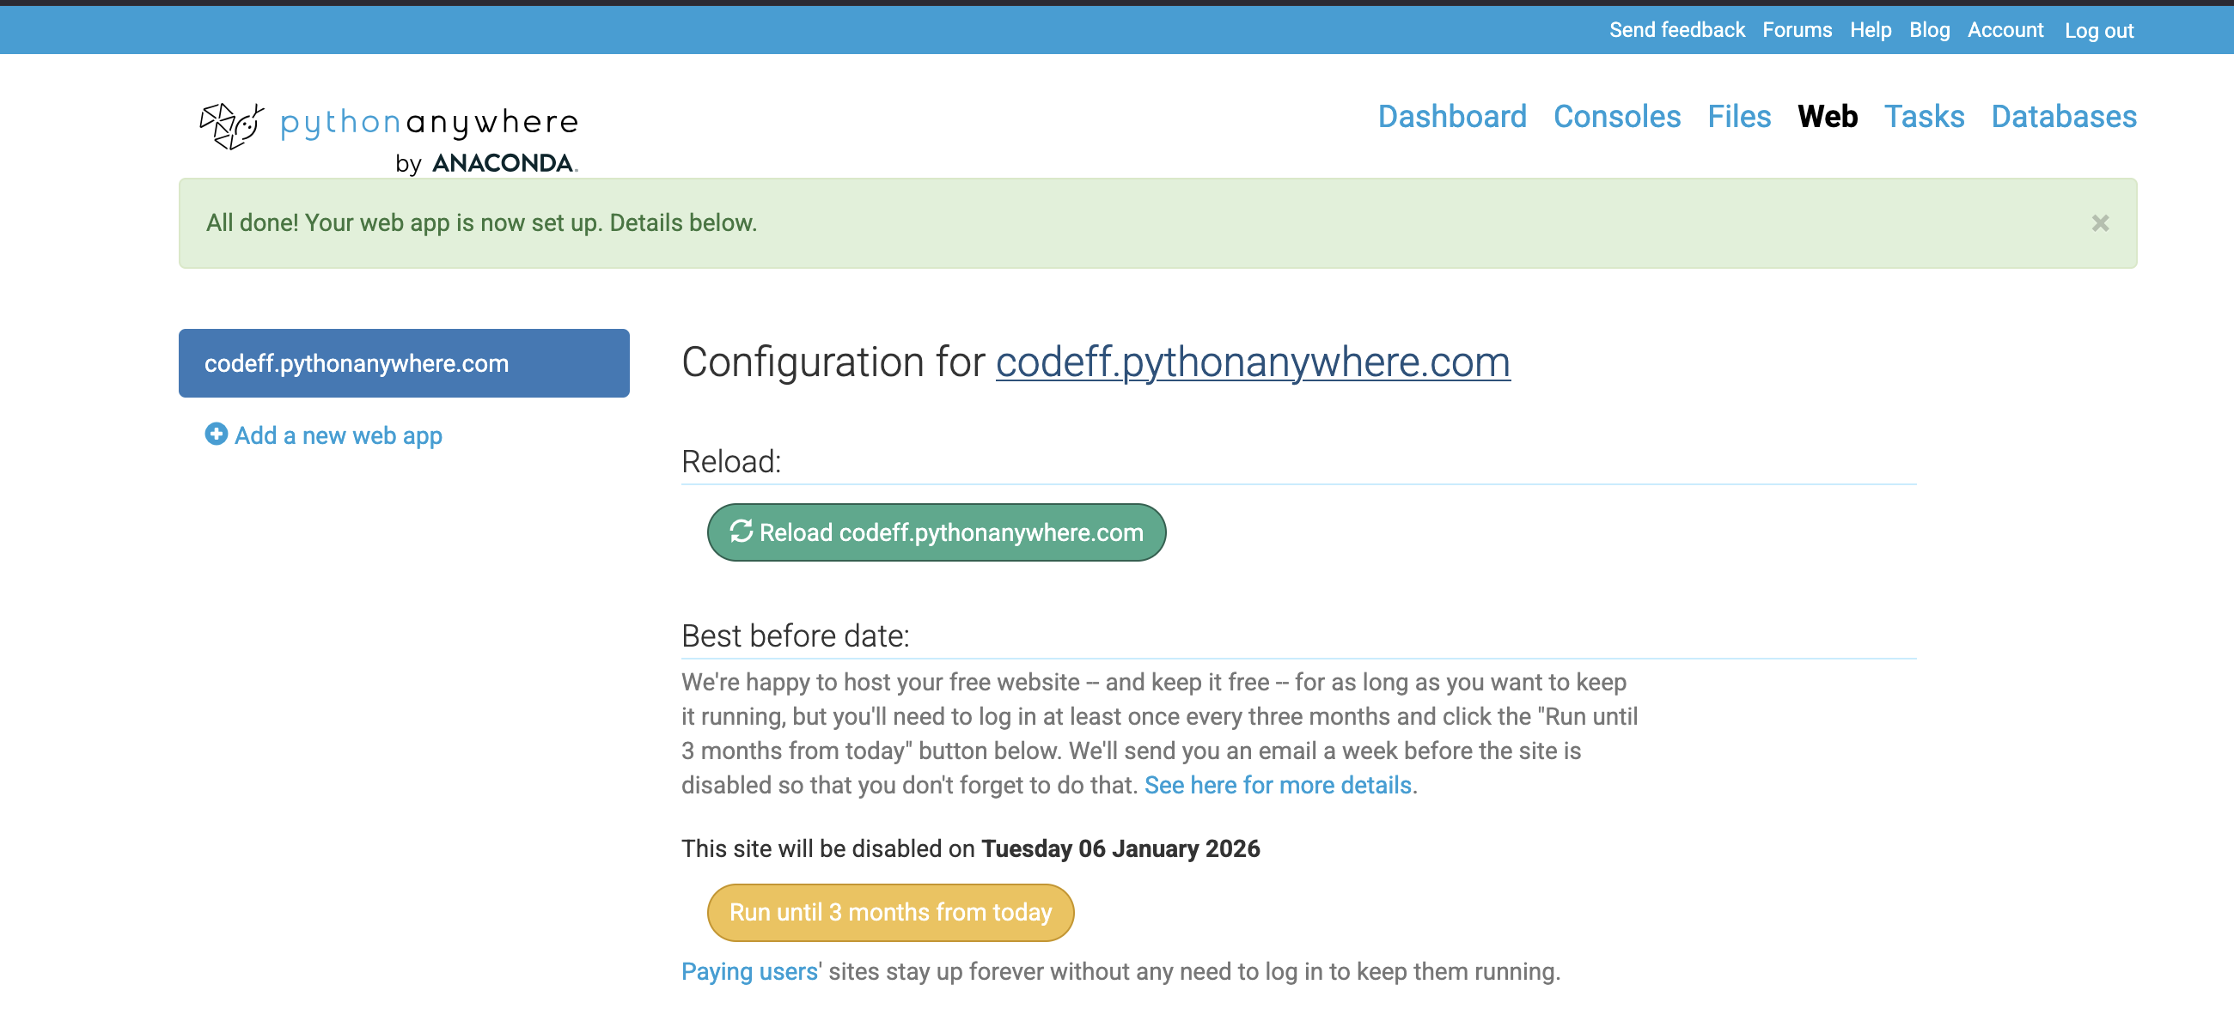Viewport: 2234px width, 1015px height.
Task: Log out of PythonAnywhere
Action: (x=2098, y=31)
